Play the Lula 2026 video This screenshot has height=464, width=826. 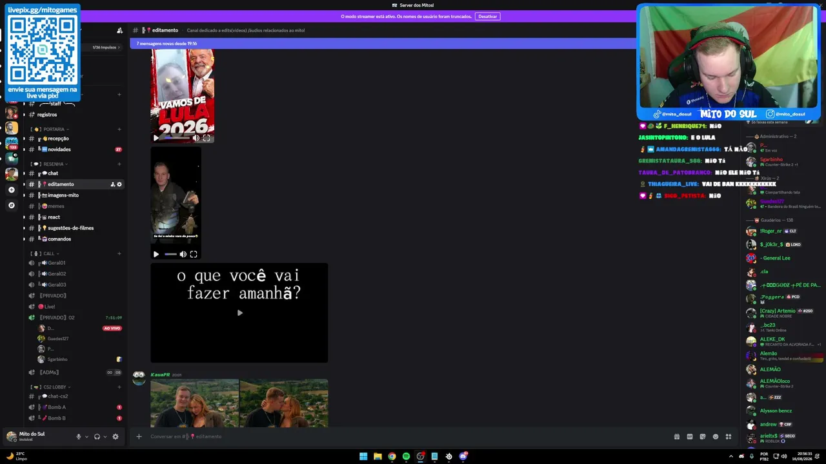(x=156, y=138)
